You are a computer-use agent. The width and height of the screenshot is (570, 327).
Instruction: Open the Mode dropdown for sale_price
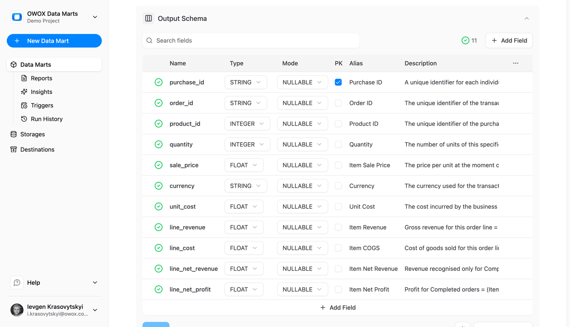pos(302,165)
